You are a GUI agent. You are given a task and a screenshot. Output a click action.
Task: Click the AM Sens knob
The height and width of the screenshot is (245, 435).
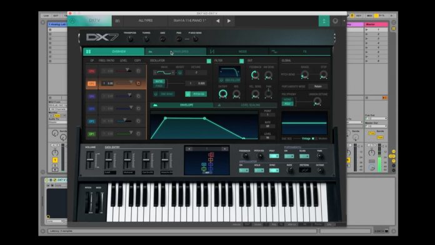[268, 75]
